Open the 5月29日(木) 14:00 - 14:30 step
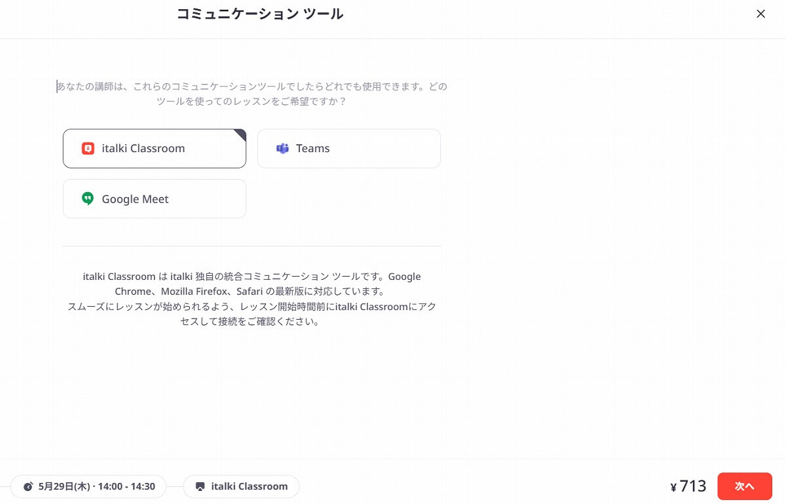Image resolution: width=786 pixels, height=504 pixels. (x=88, y=486)
